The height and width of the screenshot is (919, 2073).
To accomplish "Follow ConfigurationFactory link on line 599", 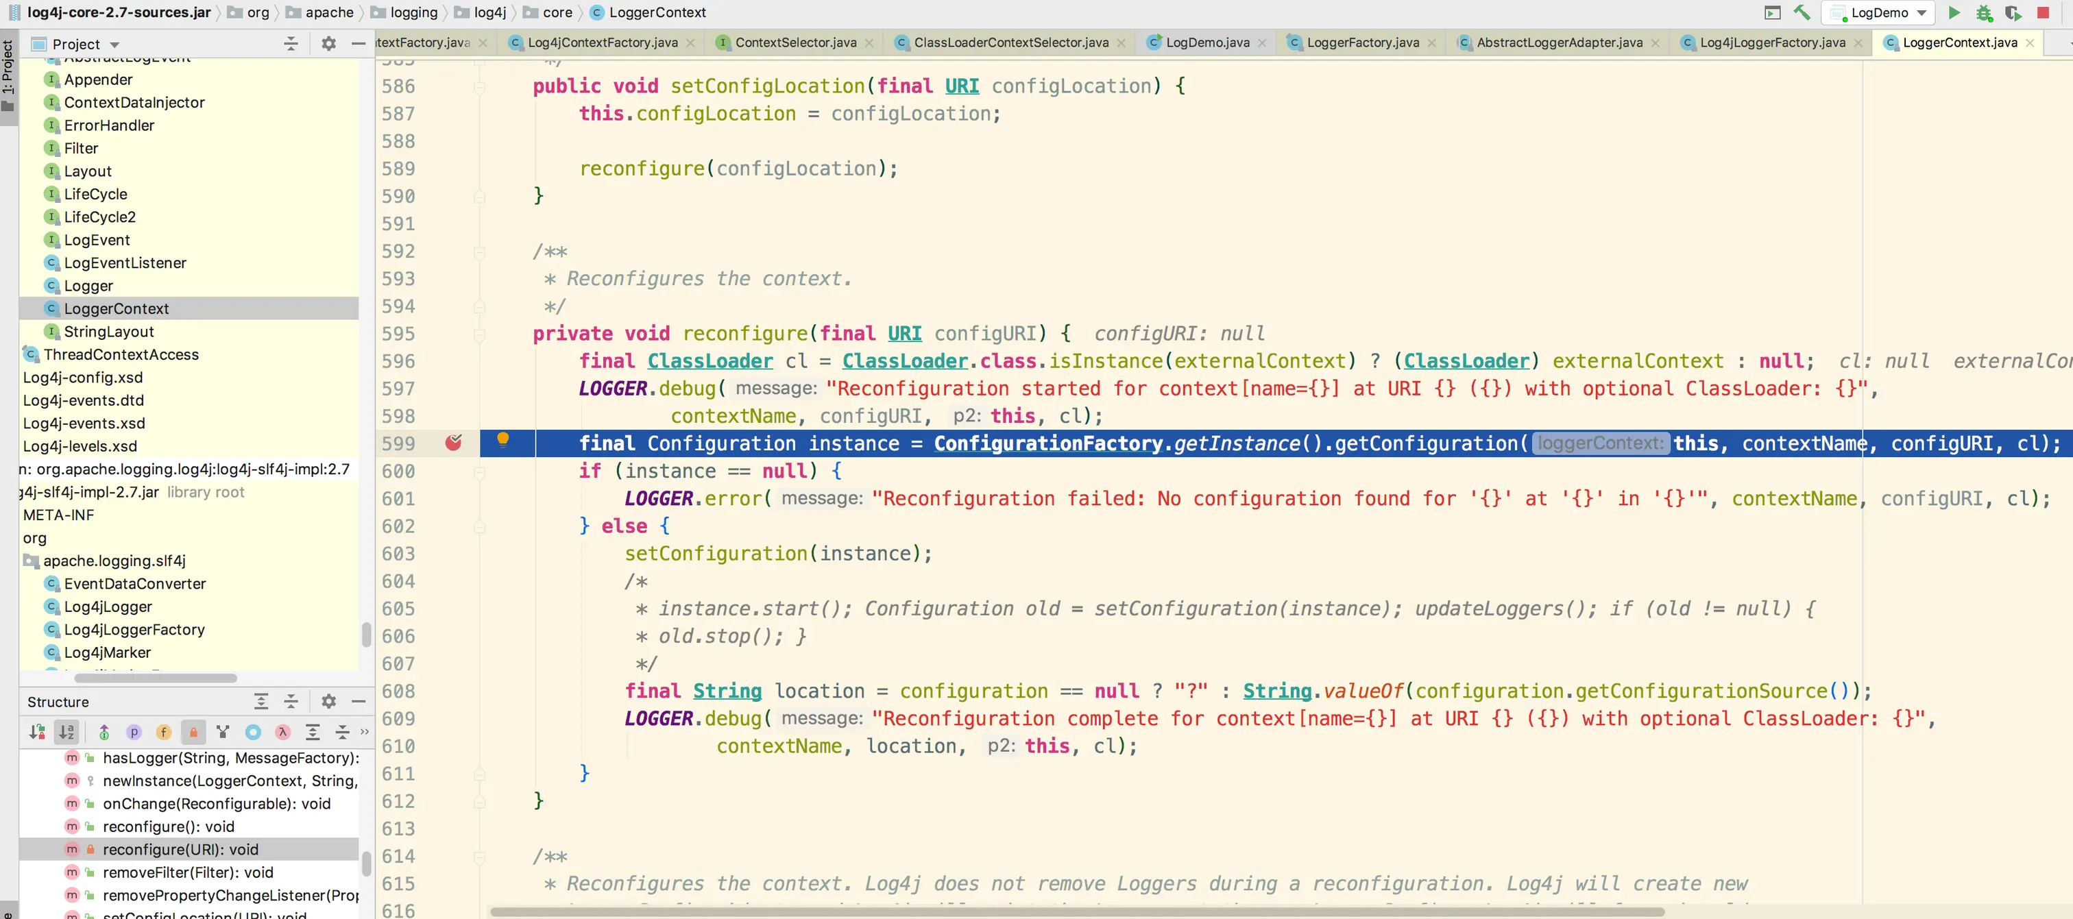I will coord(1047,443).
